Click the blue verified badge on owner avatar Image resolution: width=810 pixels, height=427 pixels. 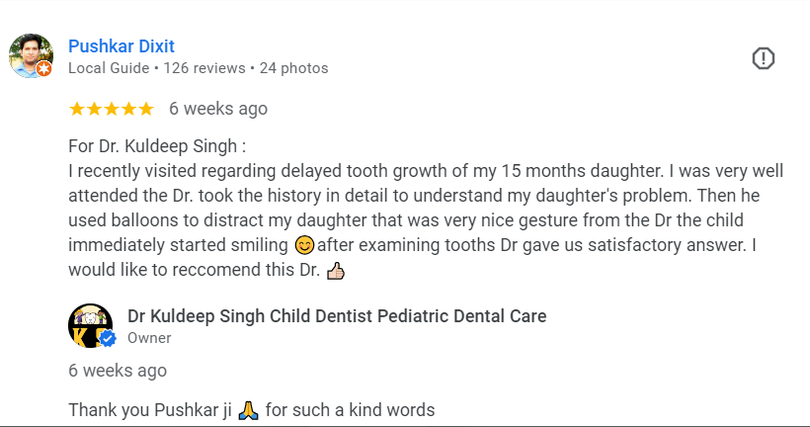coord(107,339)
